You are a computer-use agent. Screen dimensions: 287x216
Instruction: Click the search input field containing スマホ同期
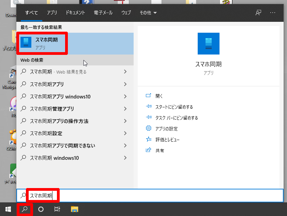[x=150, y=196]
